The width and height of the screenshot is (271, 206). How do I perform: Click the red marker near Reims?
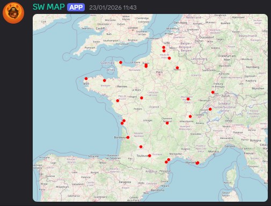tap(177, 68)
